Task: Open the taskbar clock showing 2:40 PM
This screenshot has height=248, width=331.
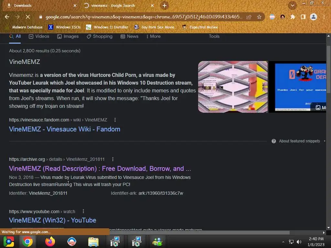Action: point(316,242)
